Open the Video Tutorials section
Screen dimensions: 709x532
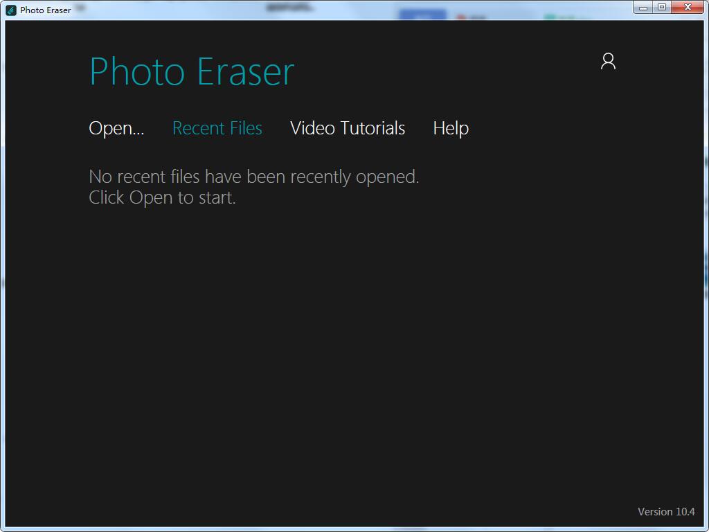click(348, 128)
